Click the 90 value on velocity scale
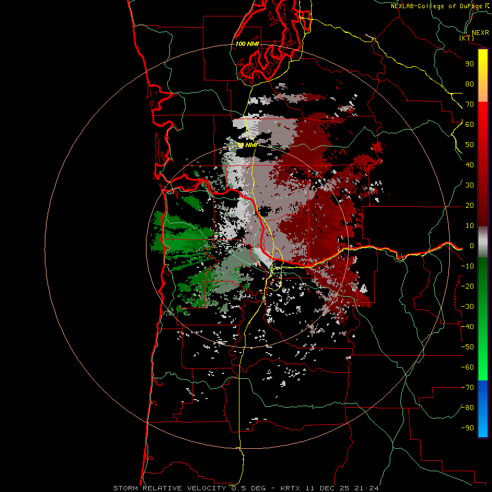The image size is (492, 492). pos(470,64)
